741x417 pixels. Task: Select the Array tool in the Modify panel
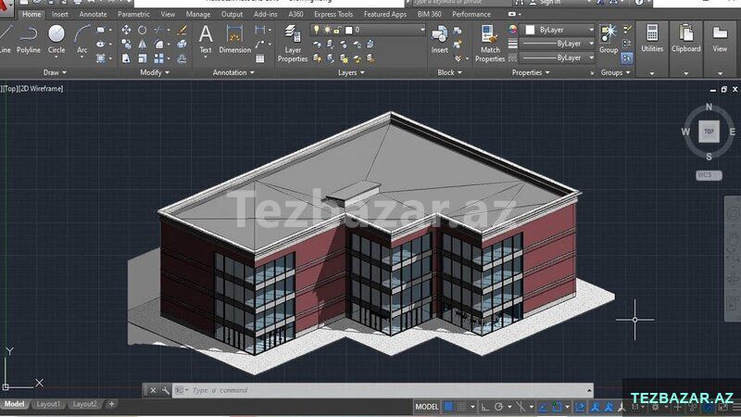(x=158, y=58)
